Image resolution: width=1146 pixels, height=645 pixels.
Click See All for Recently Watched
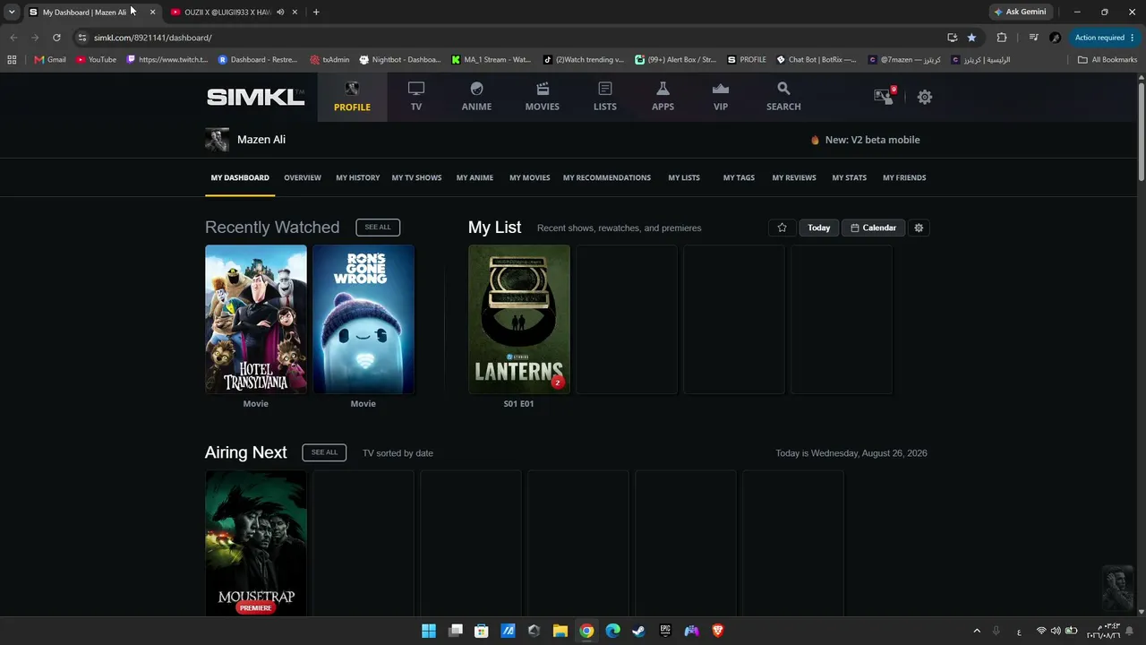(378, 228)
